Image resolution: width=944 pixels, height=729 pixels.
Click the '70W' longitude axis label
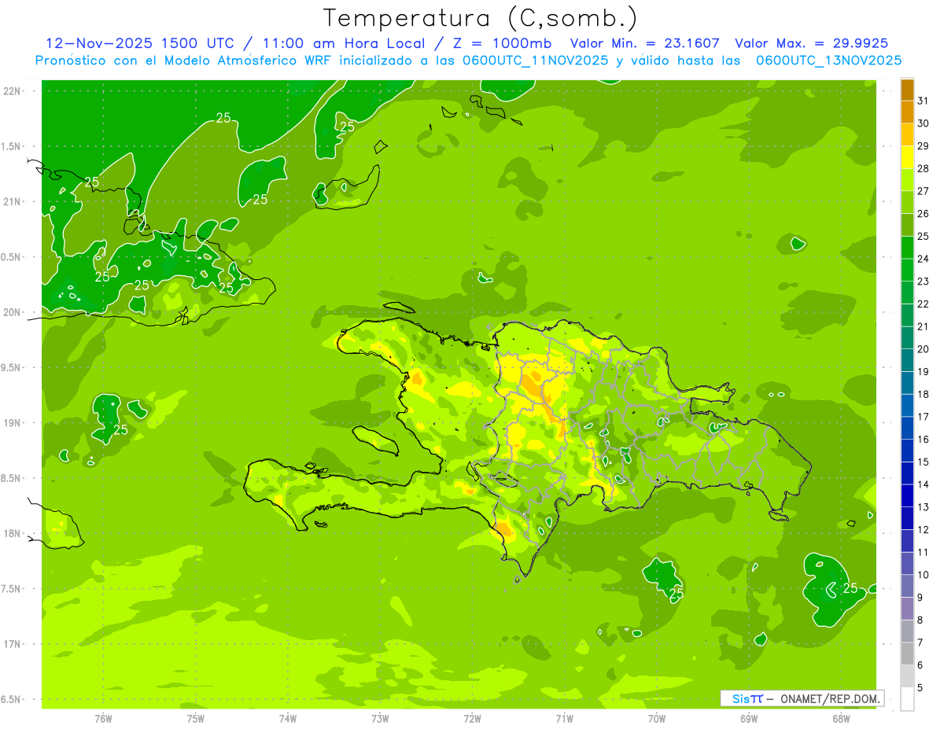(x=657, y=719)
